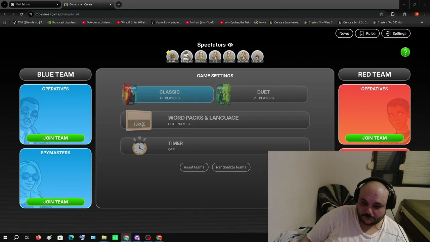Switch to the Codenames Online tab

88,4
